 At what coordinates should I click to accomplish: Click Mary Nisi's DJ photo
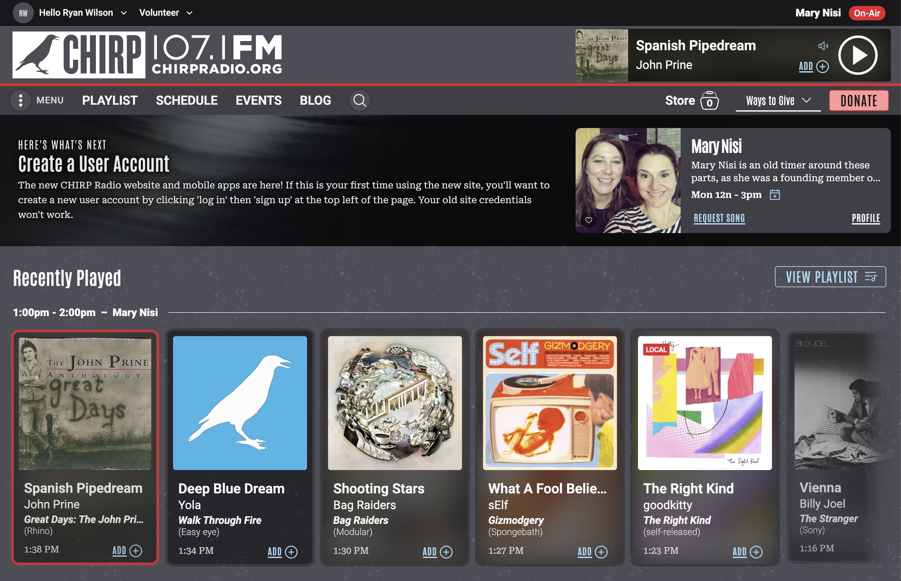(628, 180)
